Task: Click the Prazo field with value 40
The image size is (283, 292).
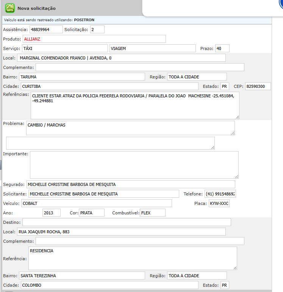Action: 222,48
